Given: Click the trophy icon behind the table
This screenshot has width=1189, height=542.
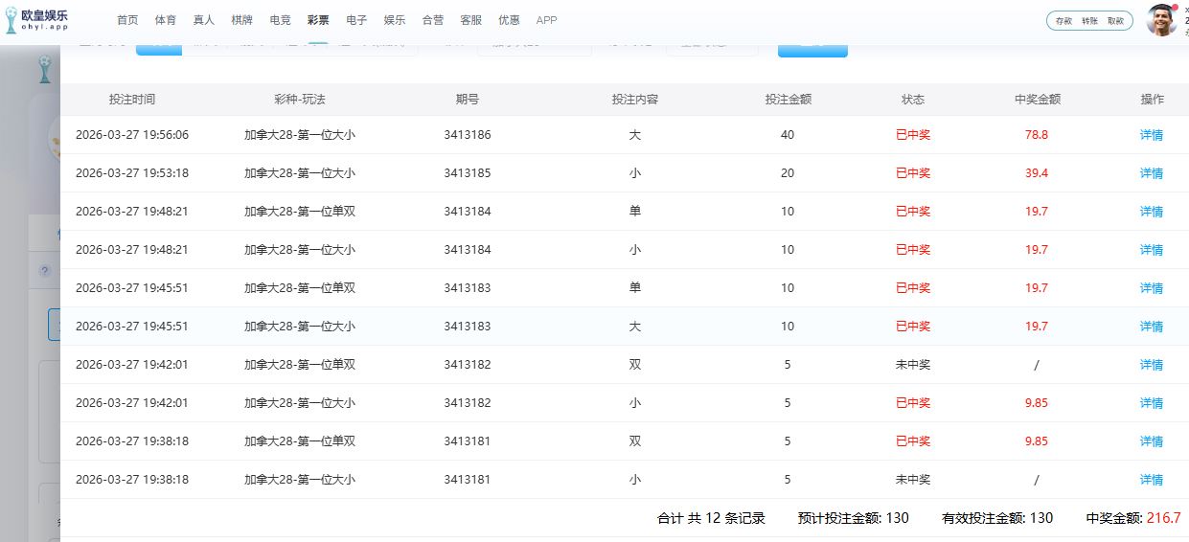Looking at the screenshot, I should (x=44, y=68).
